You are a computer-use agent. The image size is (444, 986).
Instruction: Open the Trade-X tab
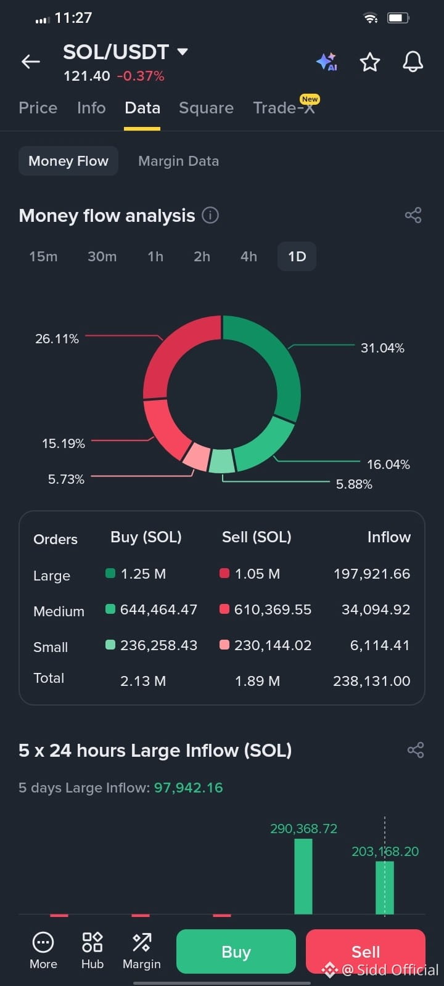tap(284, 108)
